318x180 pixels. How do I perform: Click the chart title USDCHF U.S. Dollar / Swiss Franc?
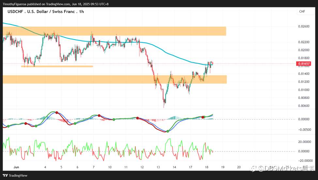(46, 11)
